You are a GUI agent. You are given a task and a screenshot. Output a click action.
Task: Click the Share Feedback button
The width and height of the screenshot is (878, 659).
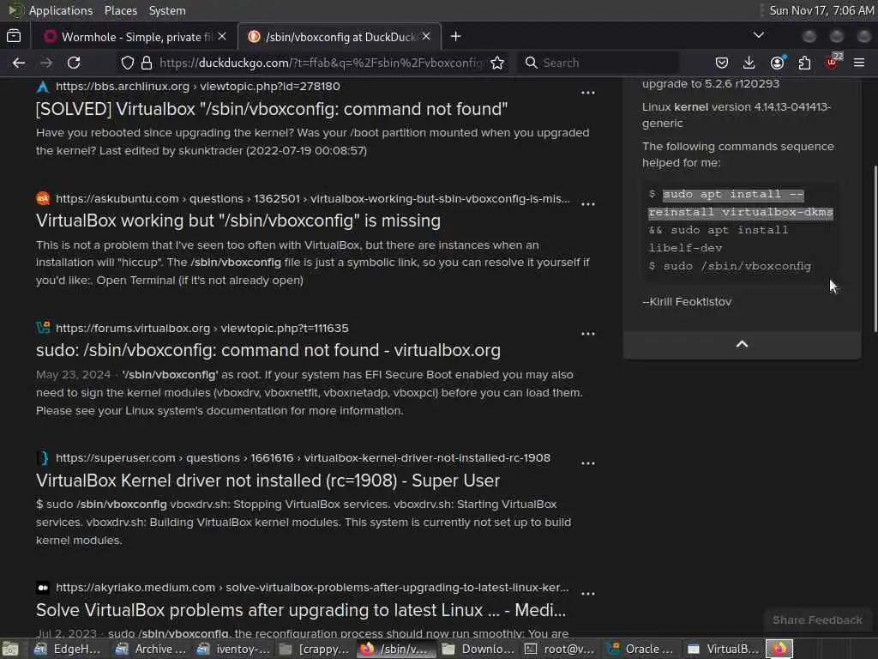[817, 620]
